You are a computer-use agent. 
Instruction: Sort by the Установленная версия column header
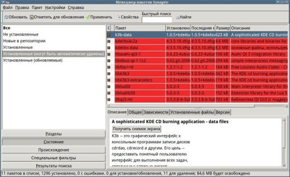coord(178,28)
